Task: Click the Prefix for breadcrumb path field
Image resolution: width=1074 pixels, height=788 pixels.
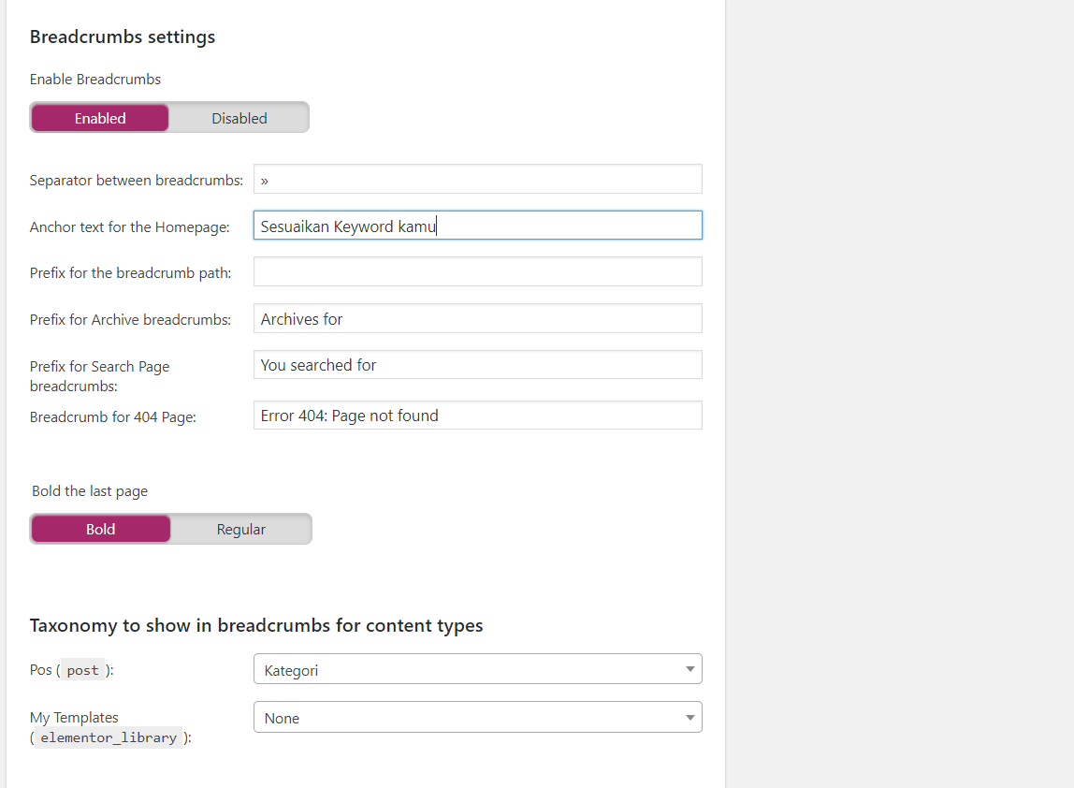Action: coord(477,271)
